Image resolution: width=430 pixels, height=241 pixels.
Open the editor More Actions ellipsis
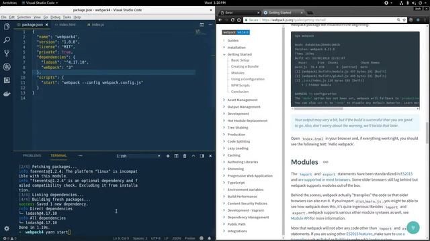pos(210,25)
